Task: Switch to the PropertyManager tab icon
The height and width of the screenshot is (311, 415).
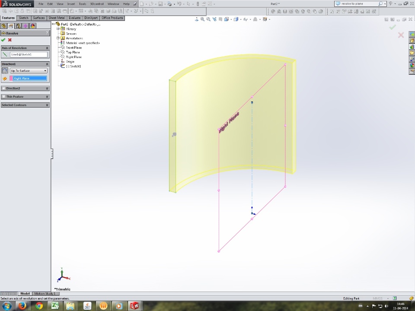Action: pos(10,26)
